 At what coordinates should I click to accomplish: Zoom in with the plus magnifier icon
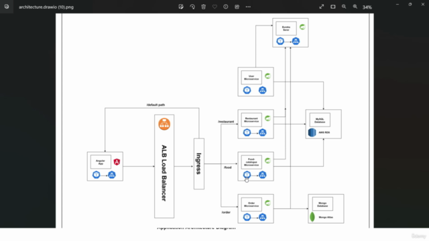[355, 7]
